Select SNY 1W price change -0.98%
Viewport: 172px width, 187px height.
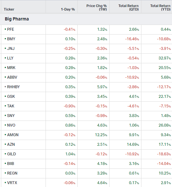pyautogui.click(x=101, y=116)
